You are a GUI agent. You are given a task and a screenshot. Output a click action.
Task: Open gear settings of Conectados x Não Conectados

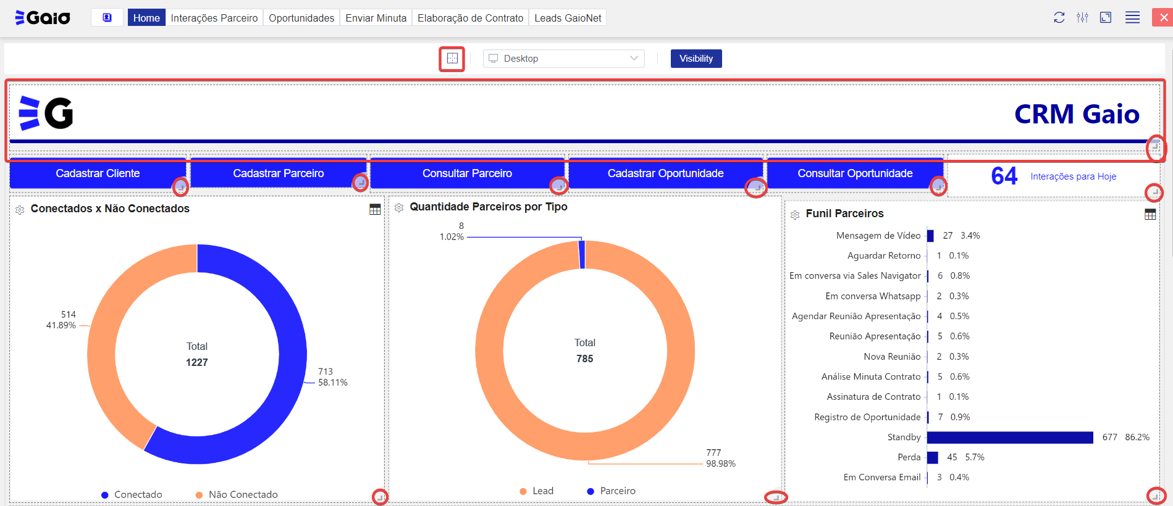tap(20, 210)
